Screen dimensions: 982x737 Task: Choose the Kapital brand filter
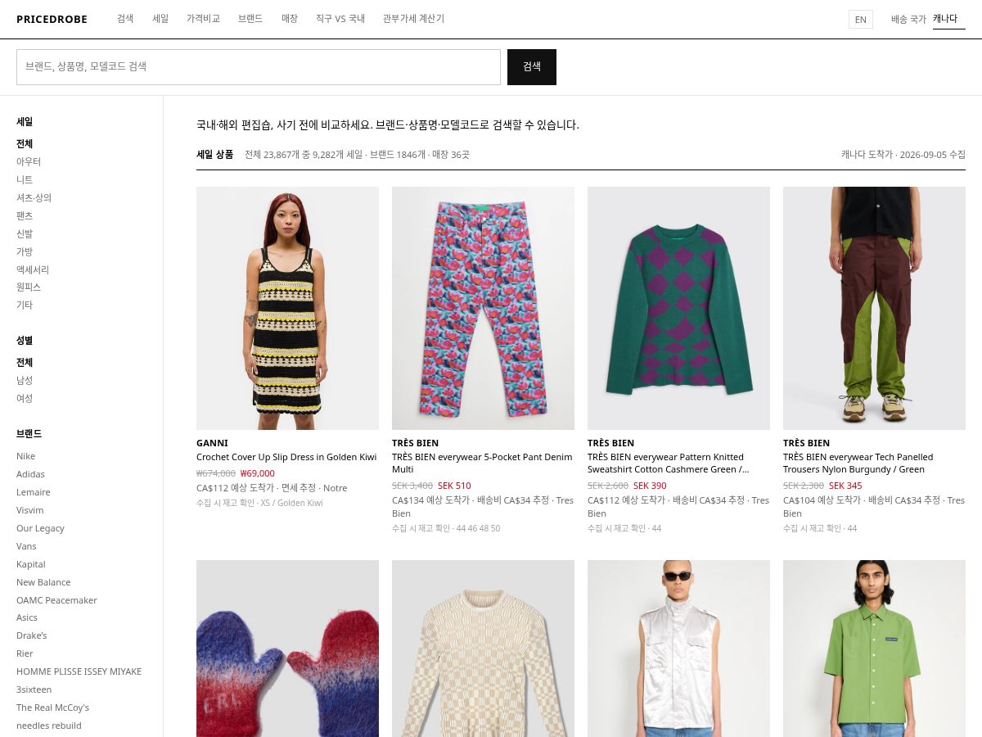(x=31, y=564)
